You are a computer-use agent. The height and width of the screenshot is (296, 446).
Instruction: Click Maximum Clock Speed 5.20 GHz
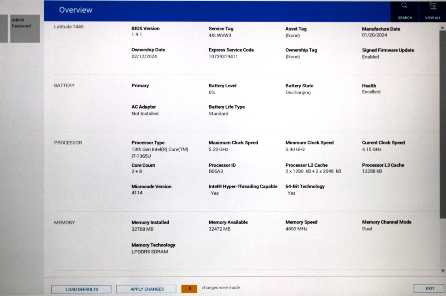218,150
